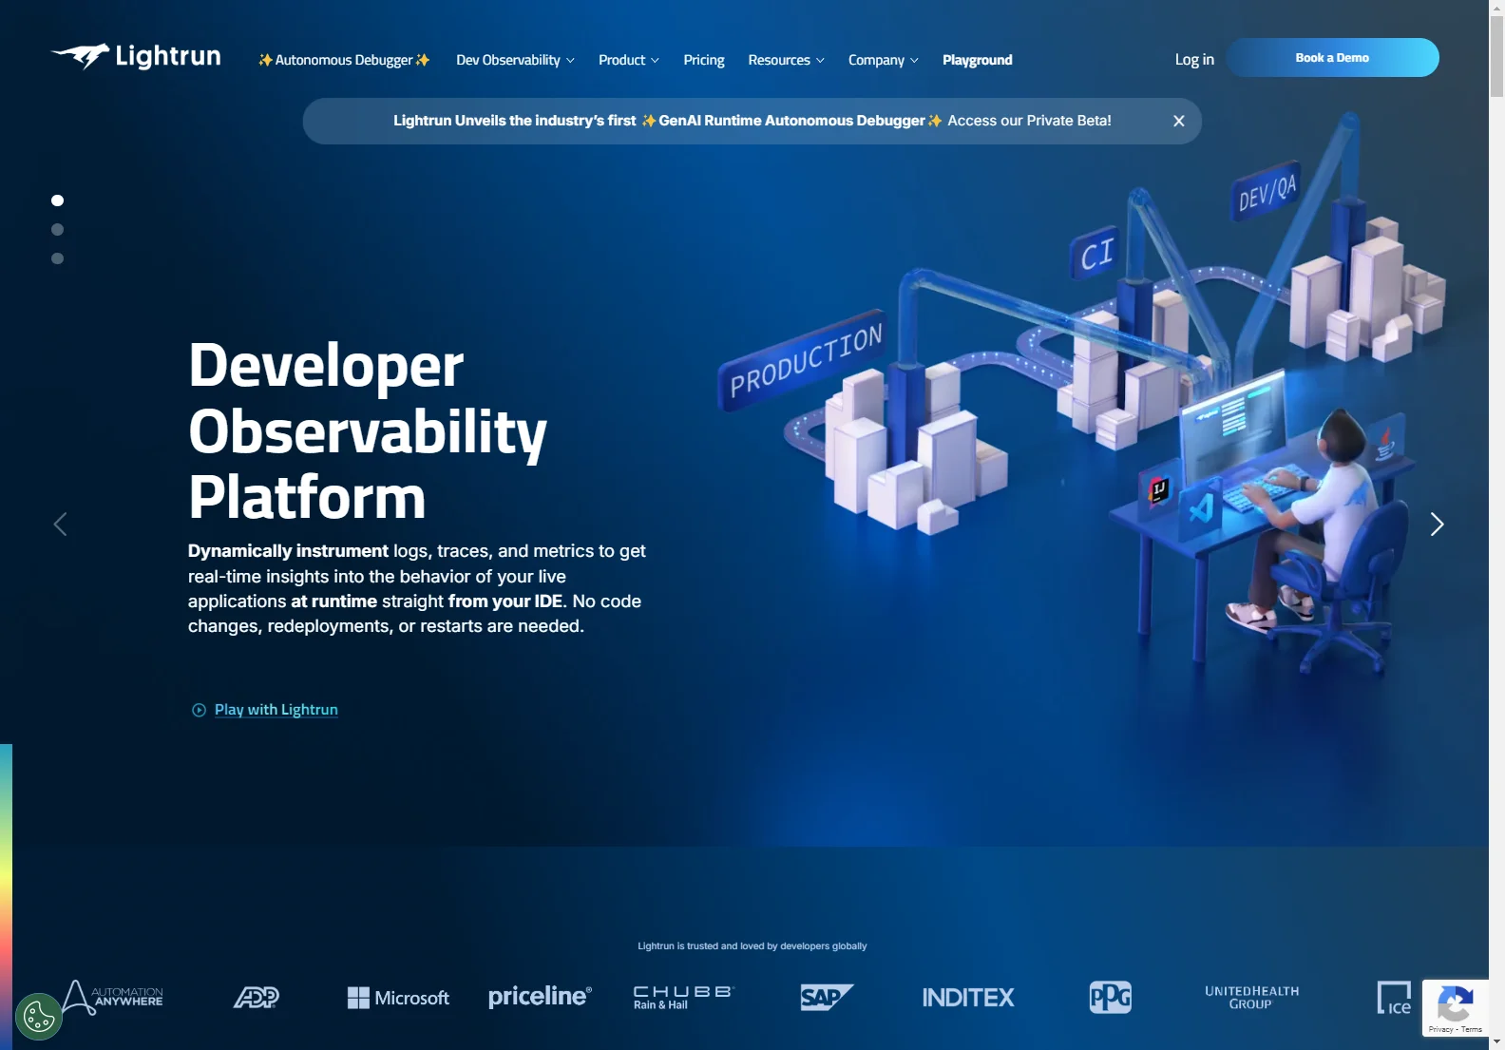Click the Book a Demo button

[x=1332, y=57]
